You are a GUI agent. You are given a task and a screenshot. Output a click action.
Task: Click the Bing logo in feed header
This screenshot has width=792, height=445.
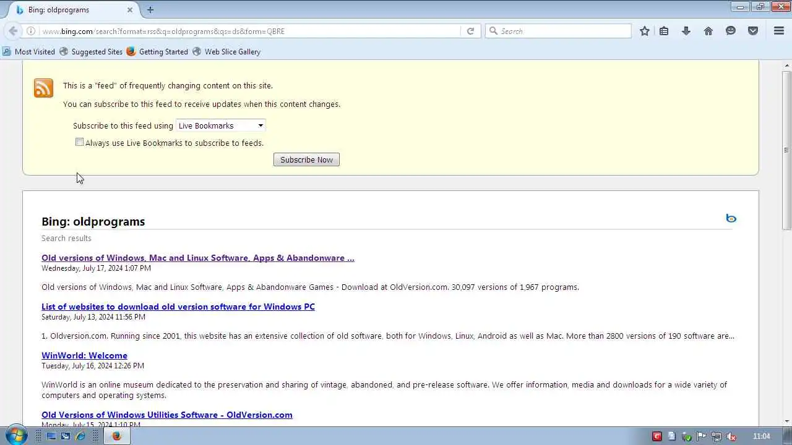point(731,218)
